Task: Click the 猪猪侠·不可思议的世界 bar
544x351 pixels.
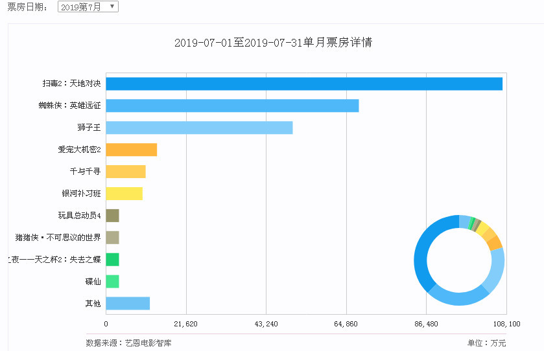Action: (x=112, y=238)
